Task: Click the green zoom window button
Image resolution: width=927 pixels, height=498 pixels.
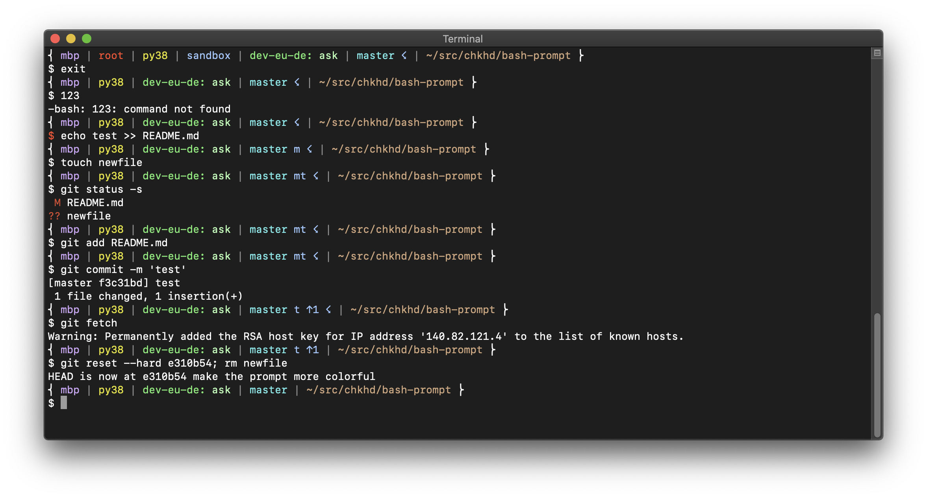Action: coord(87,39)
